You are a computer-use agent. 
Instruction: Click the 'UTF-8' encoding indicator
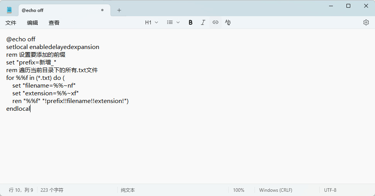(330, 190)
